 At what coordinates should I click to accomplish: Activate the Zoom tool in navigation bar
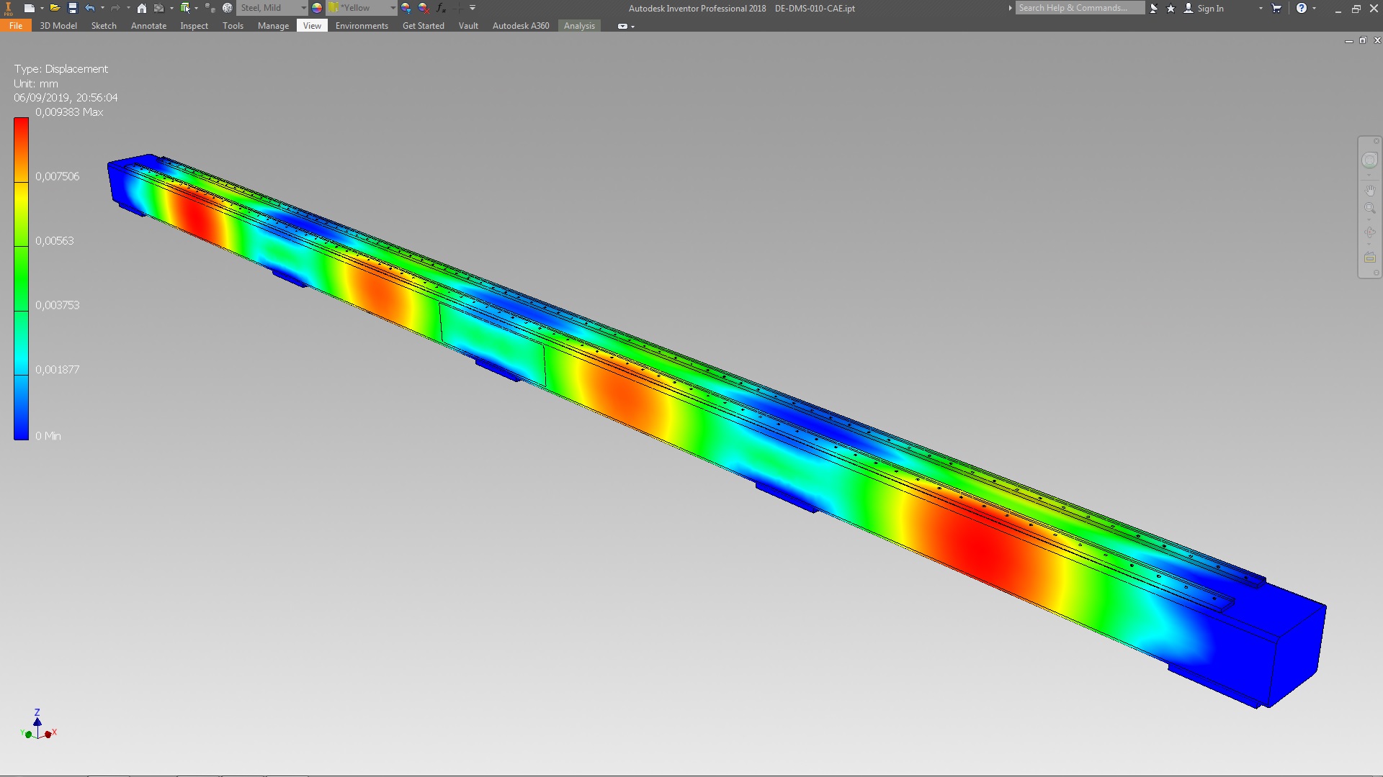(x=1369, y=209)
